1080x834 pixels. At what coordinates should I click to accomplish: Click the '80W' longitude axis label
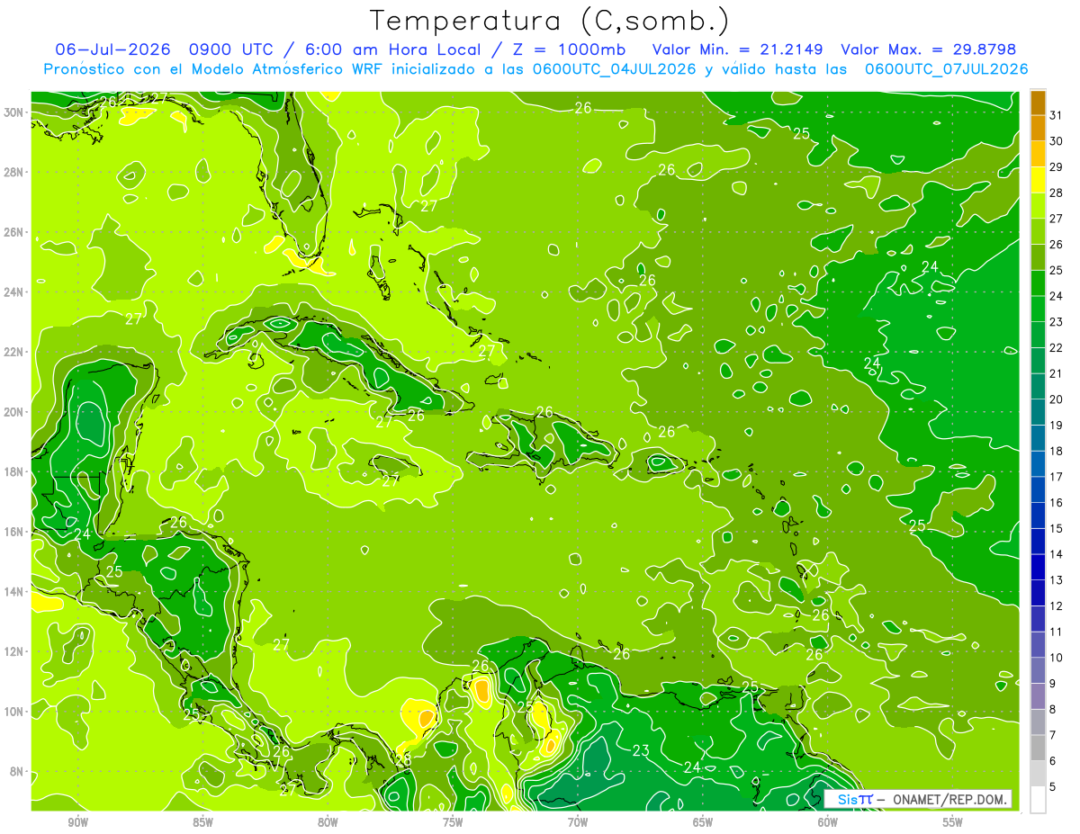tap(328, 823)
